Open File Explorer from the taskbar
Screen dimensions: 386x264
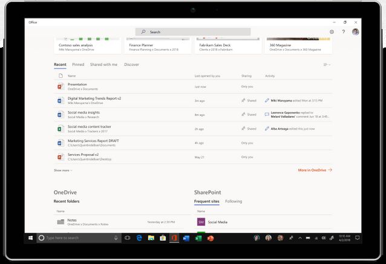pyautogui.click(x=151, y=238)
